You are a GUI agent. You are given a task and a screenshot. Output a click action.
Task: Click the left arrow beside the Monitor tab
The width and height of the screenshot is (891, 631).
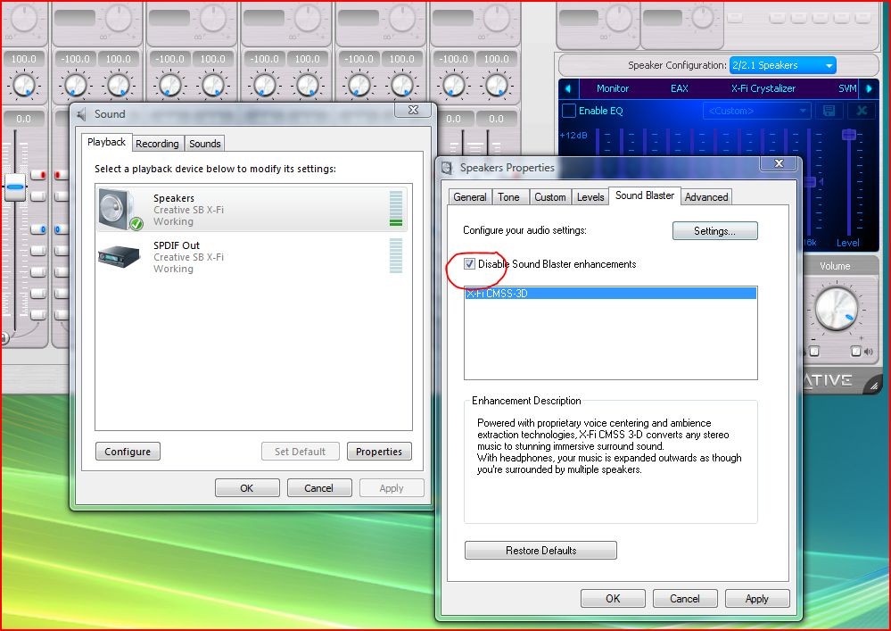point(568,88)
